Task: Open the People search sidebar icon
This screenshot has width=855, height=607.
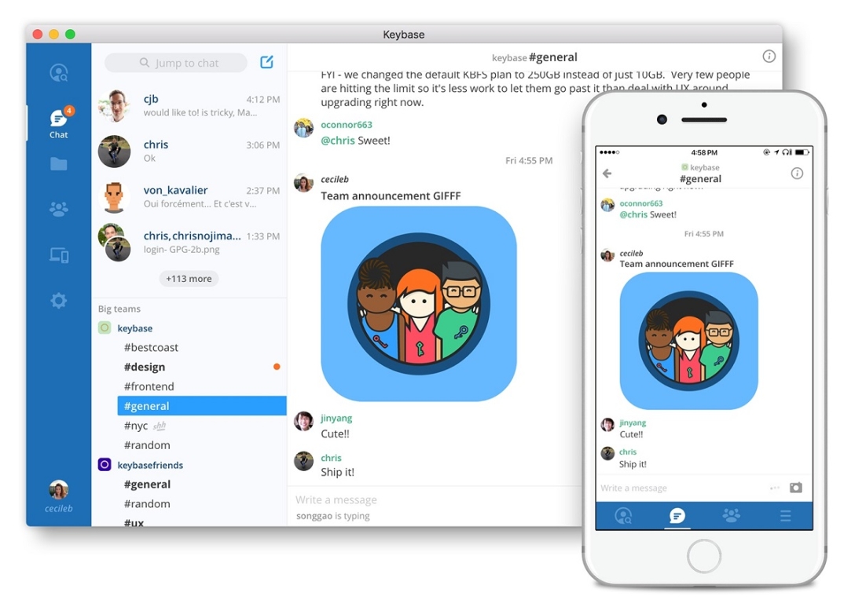Action: (x=59, y=73)
